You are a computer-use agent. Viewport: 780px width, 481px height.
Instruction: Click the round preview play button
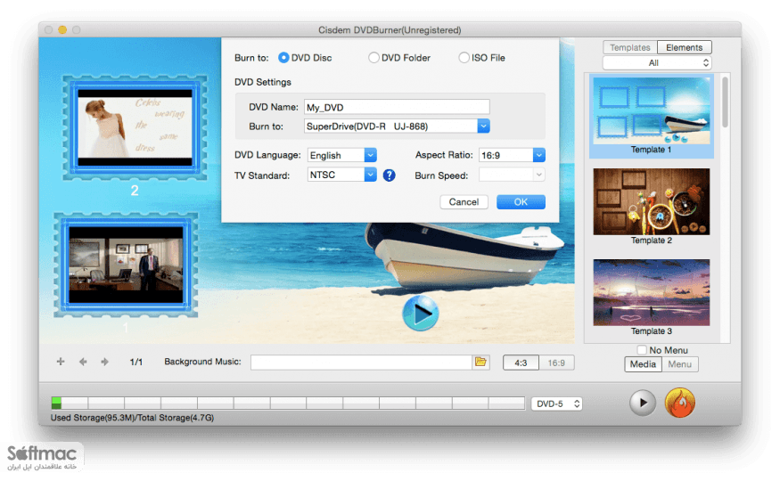click(x=643, y=403)
